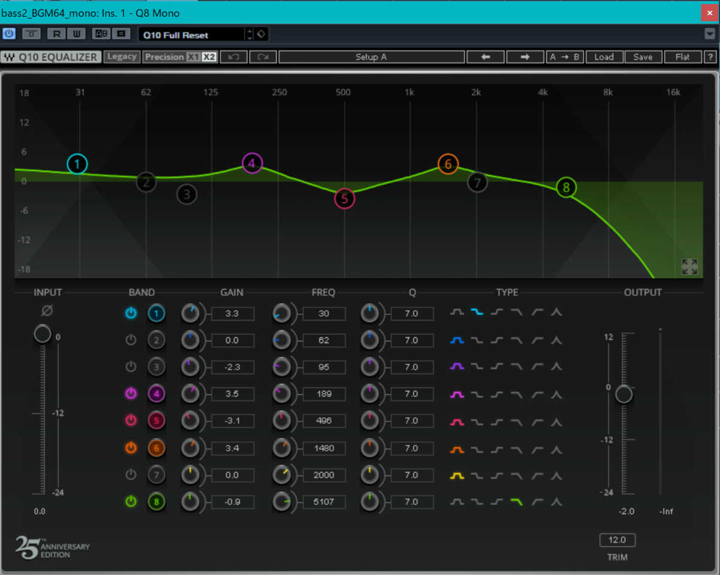Open the preset browser diamond icon

click(x=262, y=34)
